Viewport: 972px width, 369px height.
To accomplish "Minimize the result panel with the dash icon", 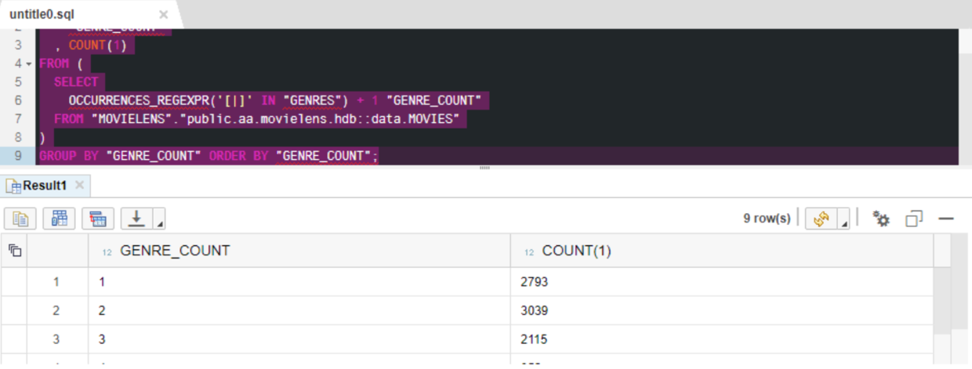I will (x=946, y=219).
